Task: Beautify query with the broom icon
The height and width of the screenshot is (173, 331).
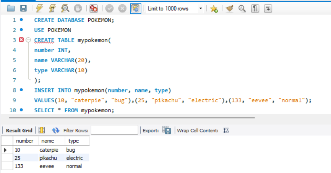Action: [229, 9]
